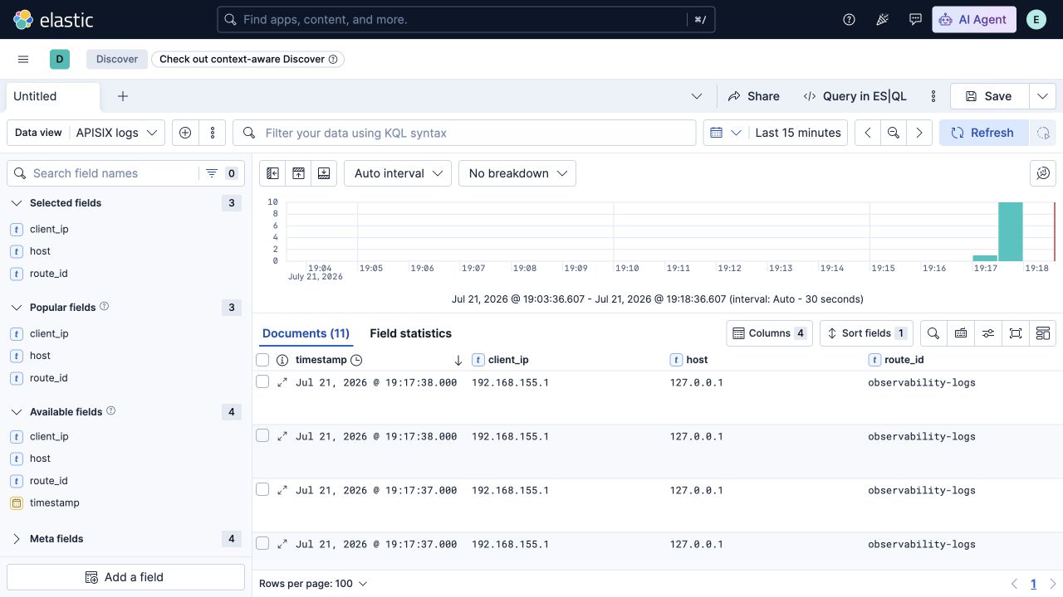This screenshot has width=1063, height=597.
Task: Open chart inspect lens icon
Action: [1043, 173]
